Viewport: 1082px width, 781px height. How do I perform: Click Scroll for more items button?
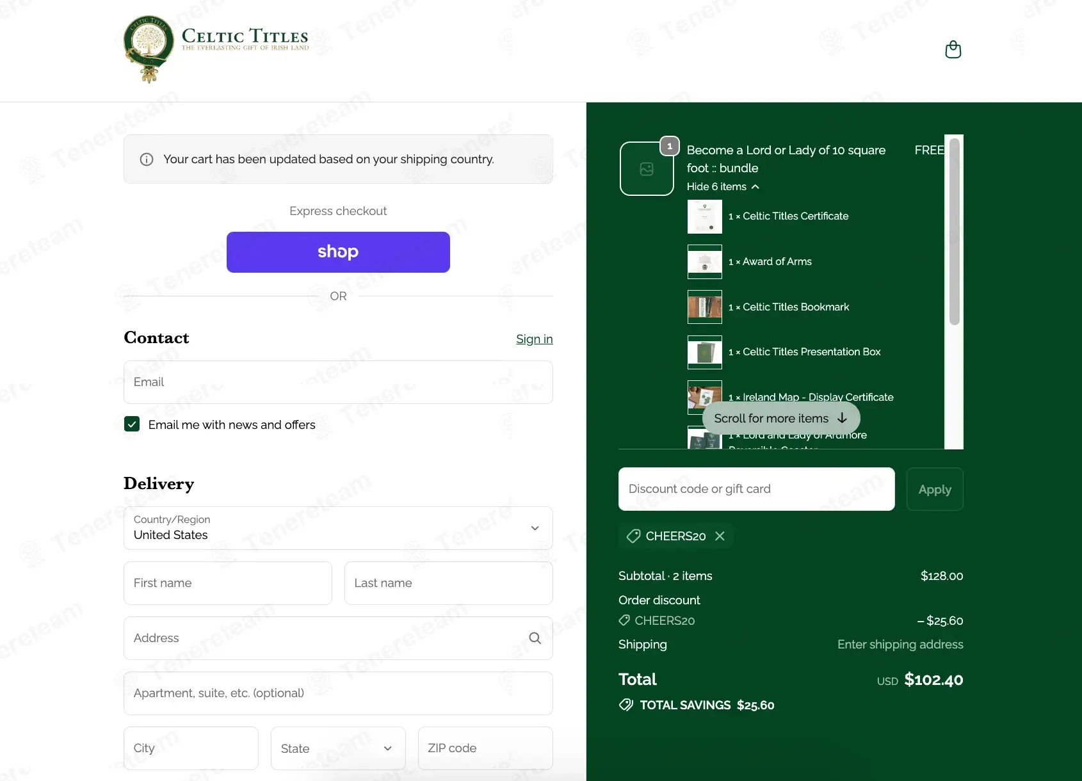click(x=780, y=418)
